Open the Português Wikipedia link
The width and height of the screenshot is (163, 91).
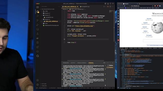coord(149,35)
